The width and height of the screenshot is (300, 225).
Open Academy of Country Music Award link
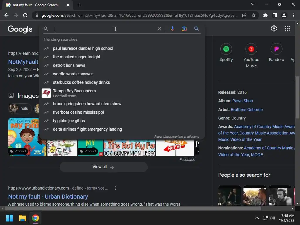point(265,127)
